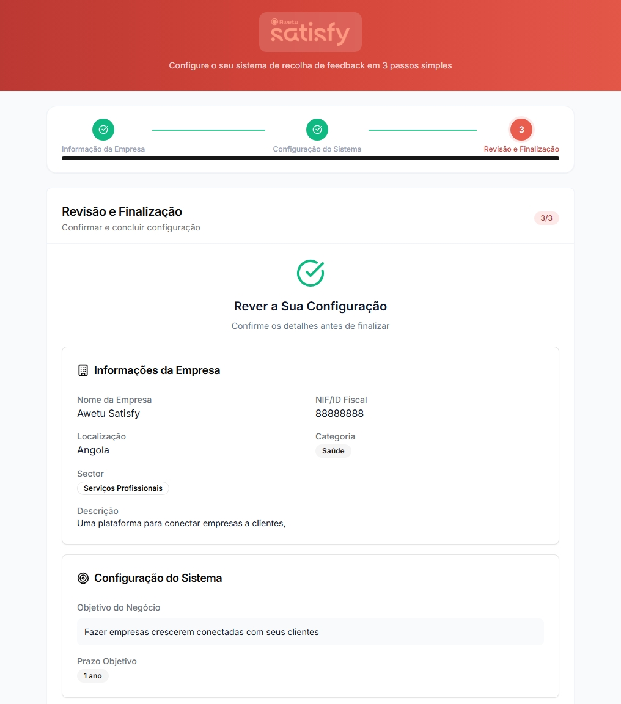This screenshot has height=704, width=621.
Task: Go to the Informação da Empresa step label
Action: click(103, 149)
